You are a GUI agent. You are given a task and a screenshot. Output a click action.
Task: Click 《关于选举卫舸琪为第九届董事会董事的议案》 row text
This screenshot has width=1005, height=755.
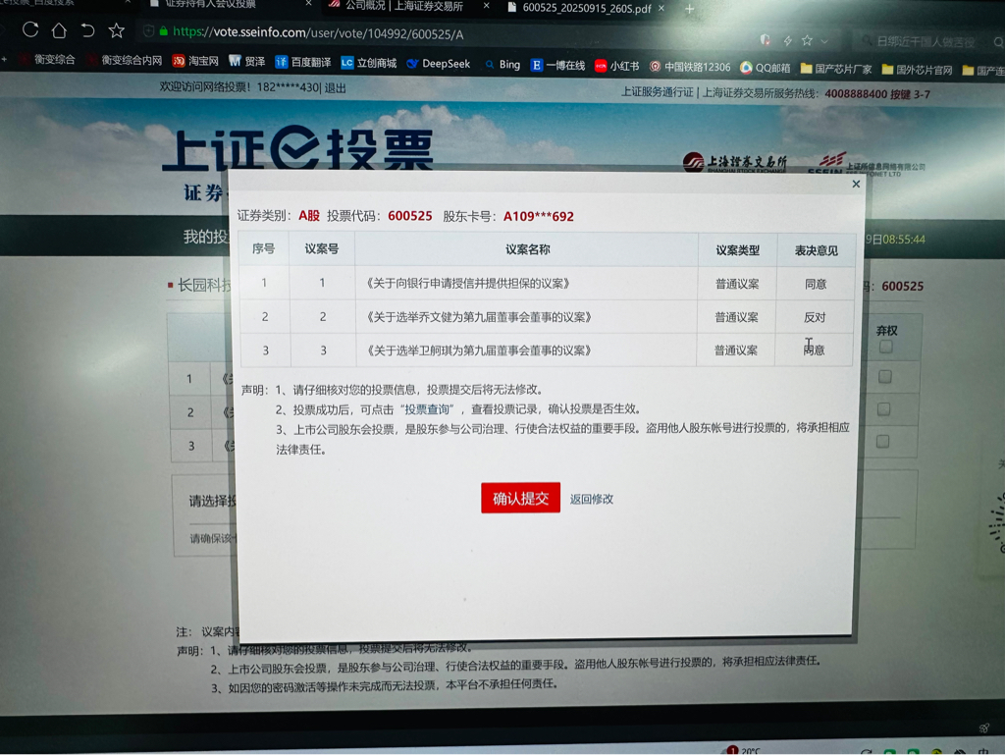click(479, 351)
